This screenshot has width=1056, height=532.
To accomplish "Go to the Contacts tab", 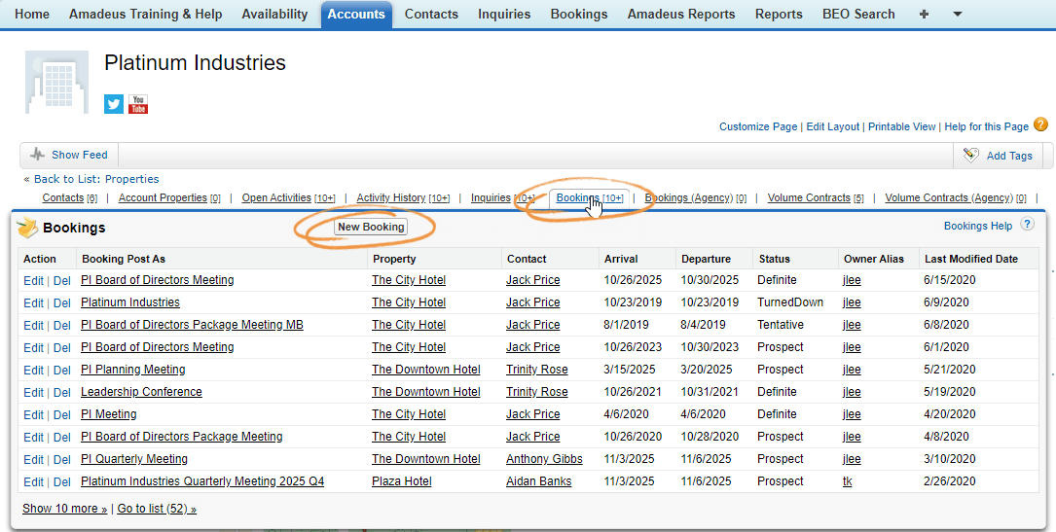I will coord(432,15).
